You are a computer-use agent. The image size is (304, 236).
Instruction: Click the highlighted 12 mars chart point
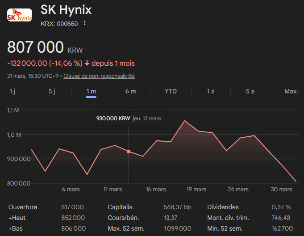click(x=129, y=152)
